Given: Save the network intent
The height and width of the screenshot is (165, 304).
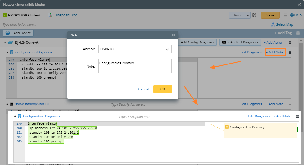Looking at the screenshot, I should point(270,15).
